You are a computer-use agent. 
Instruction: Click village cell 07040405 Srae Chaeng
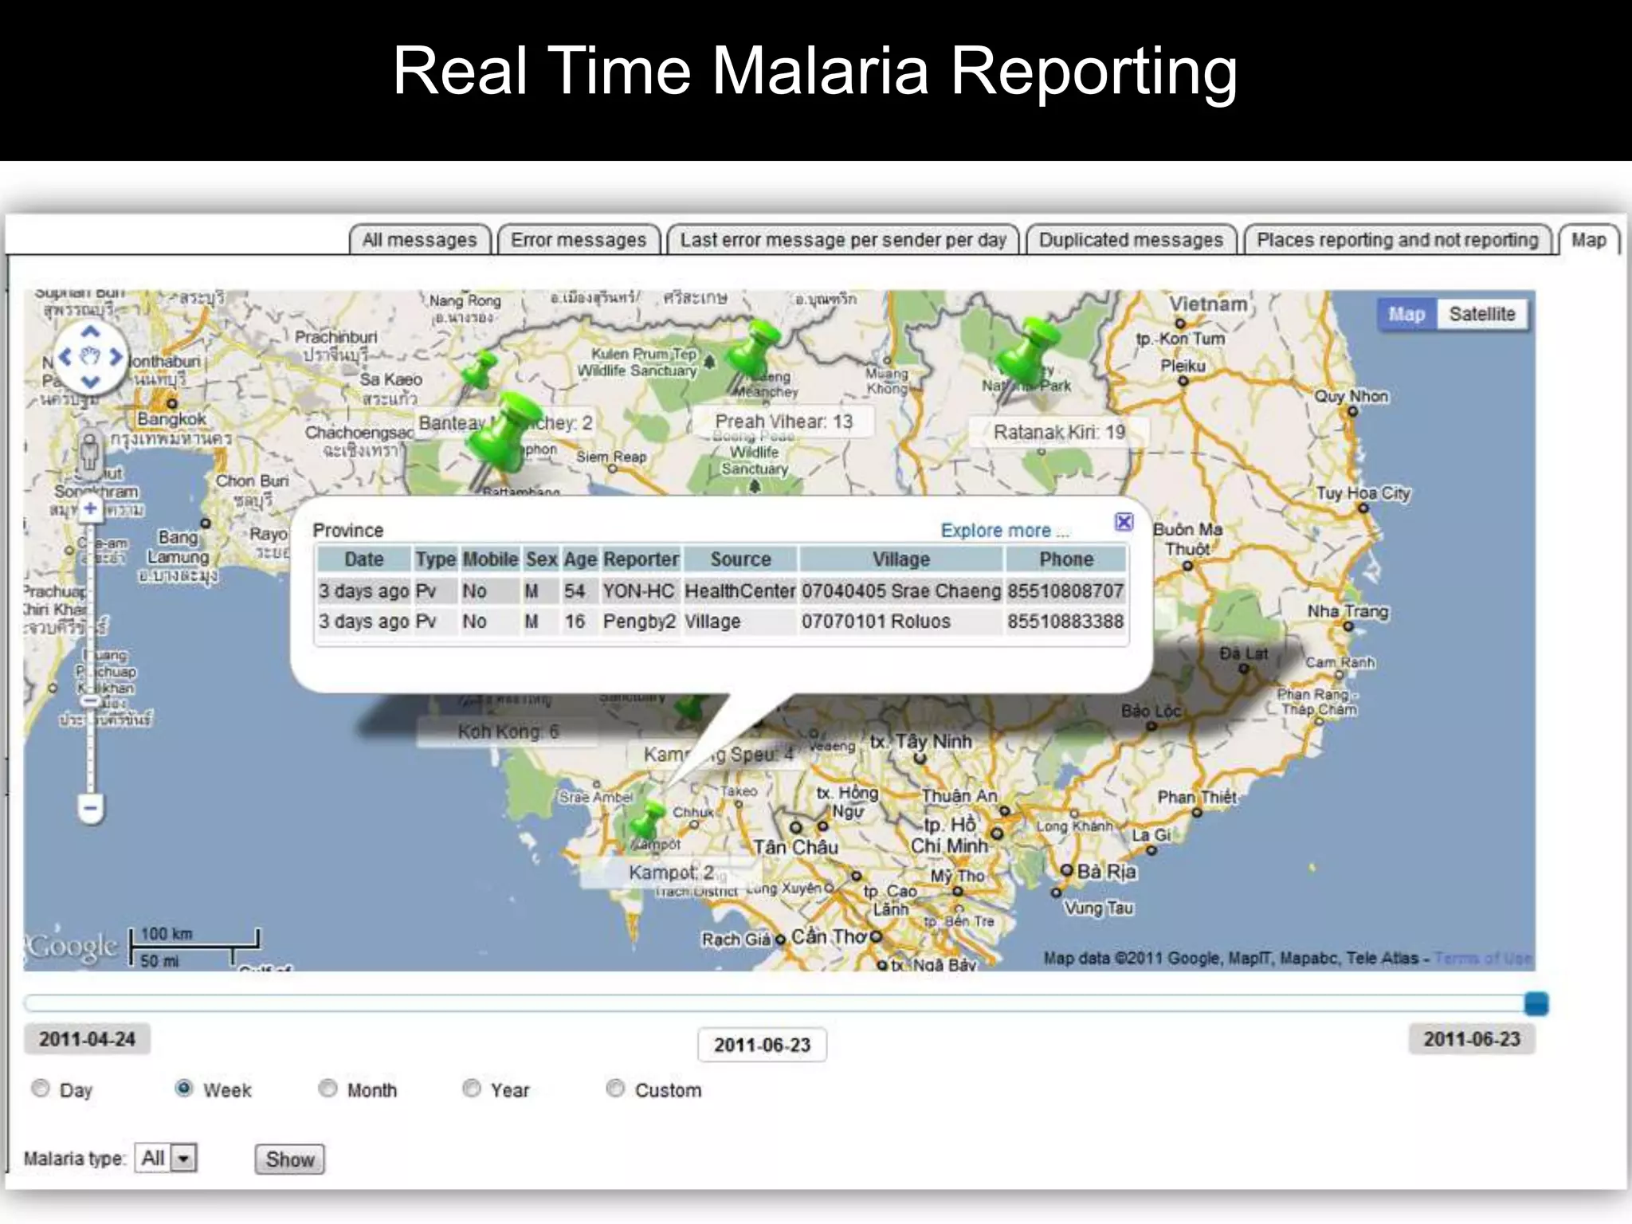tap(901, 591)
